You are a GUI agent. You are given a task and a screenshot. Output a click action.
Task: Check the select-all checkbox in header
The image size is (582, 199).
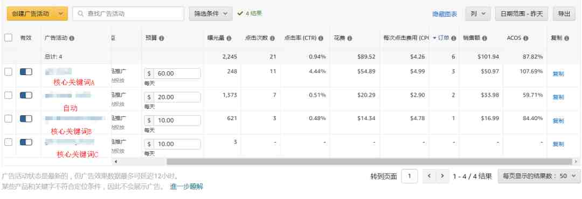click(8, 38)
